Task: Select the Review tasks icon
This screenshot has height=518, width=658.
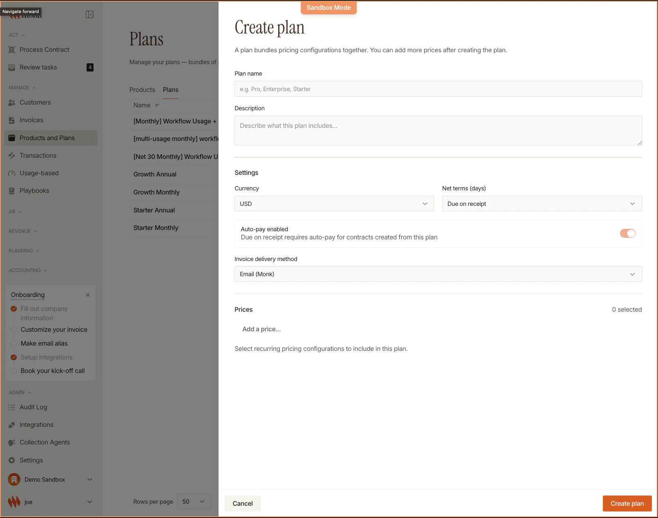Action: tap(11, 67)
